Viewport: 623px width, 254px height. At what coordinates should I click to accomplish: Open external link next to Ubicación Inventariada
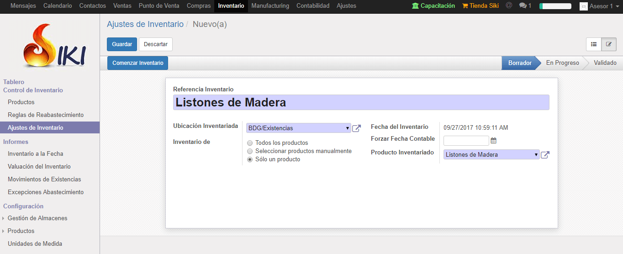click(356, 128)
